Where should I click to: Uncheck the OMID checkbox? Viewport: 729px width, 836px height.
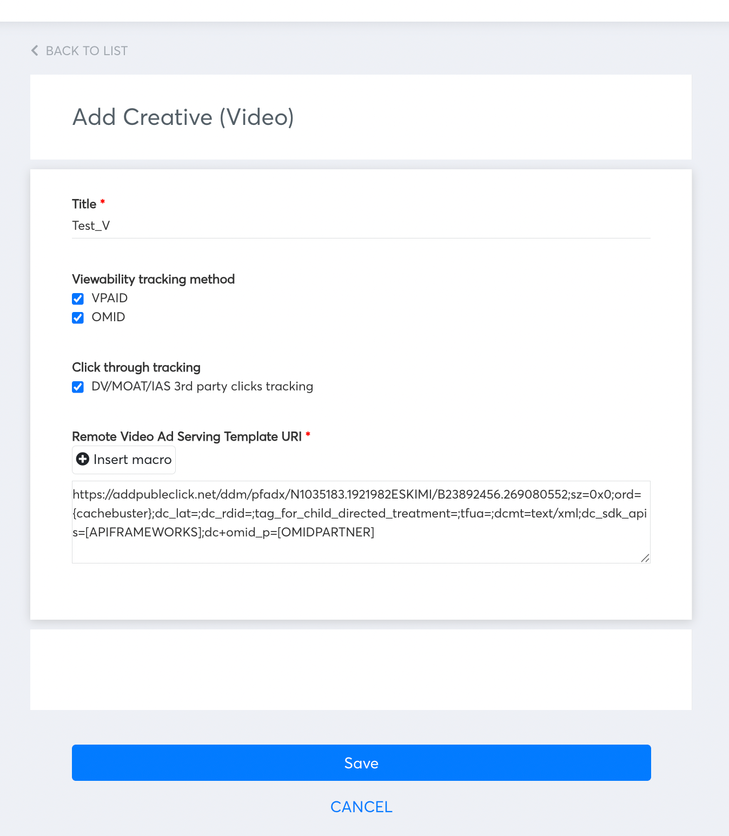(x=78, y=318)
